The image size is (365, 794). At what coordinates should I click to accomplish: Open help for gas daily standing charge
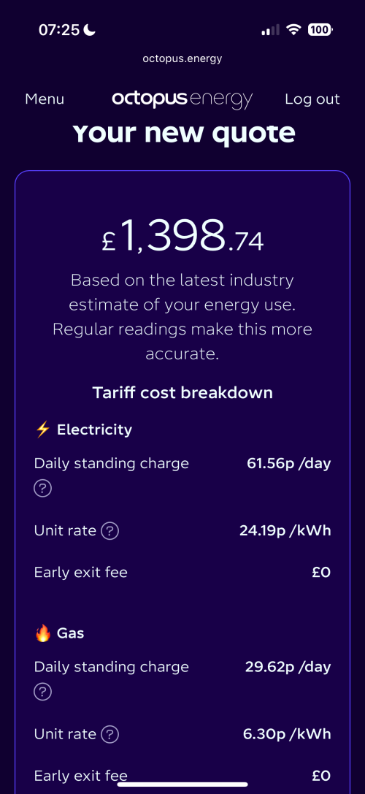point(43,692)
